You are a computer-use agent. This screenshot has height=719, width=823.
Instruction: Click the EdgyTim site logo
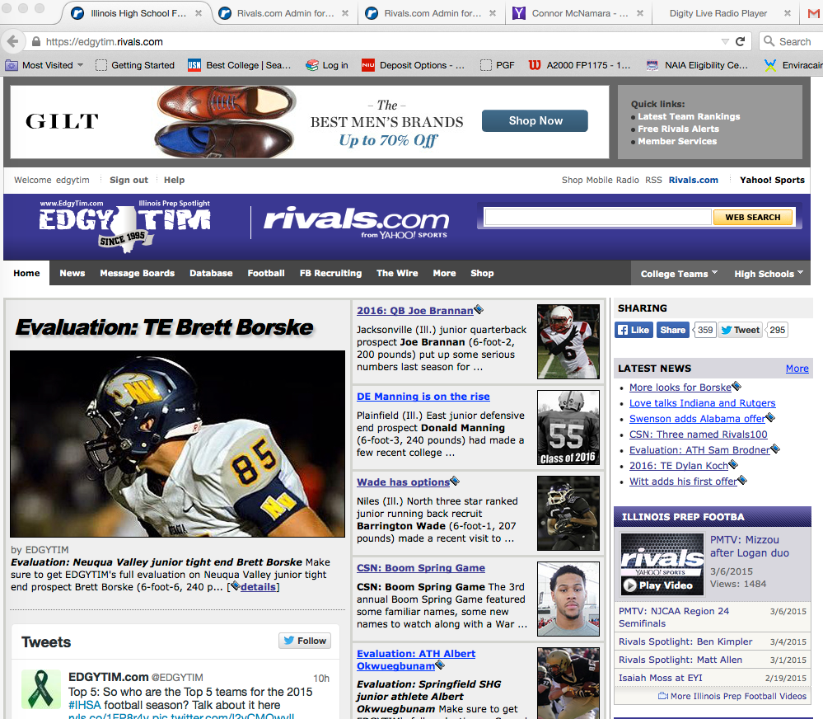click(x=125, y=226)
